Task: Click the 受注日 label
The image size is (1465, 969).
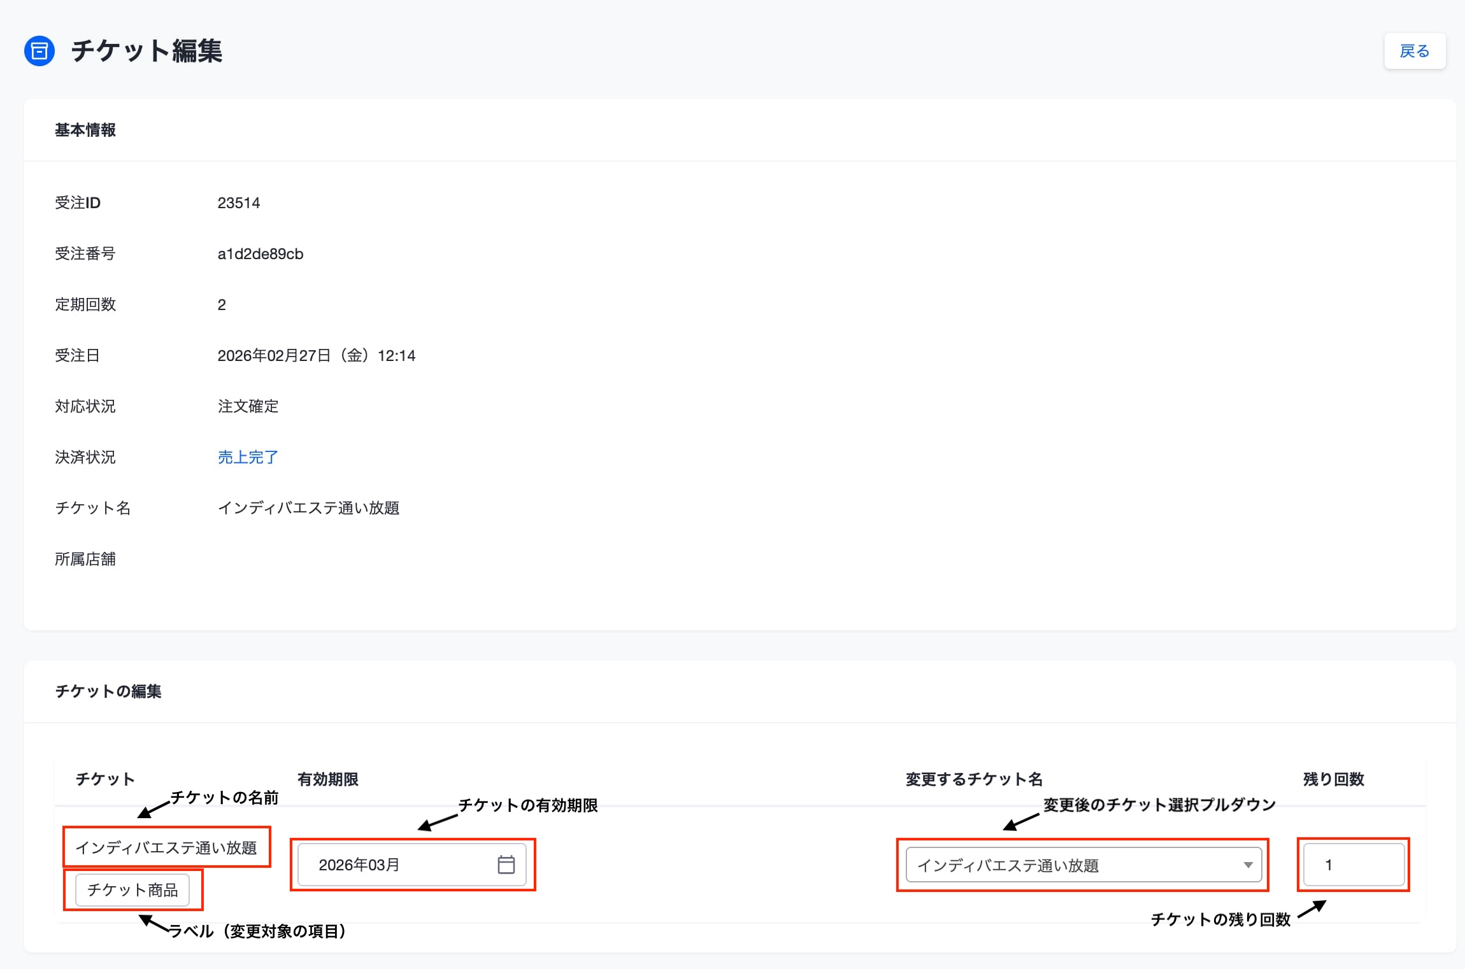Action: (78, 355)
